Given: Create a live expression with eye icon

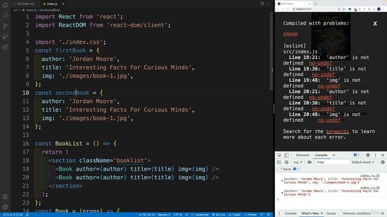Looking at the screenshot, I should pyautogui.click(x=309, y=162).
